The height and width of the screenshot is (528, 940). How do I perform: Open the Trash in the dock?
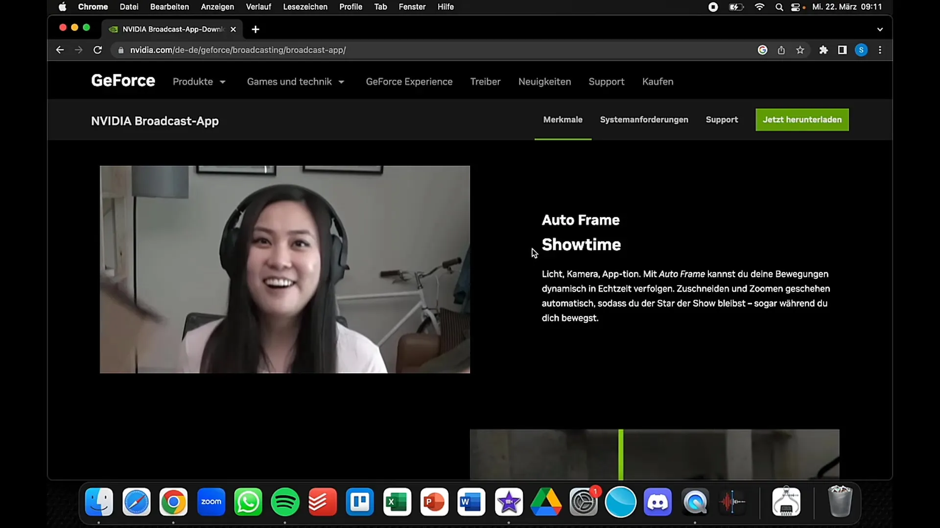[840, 502]
